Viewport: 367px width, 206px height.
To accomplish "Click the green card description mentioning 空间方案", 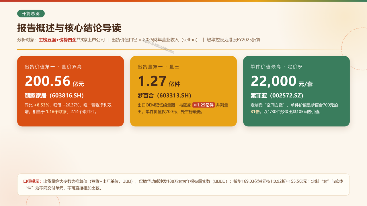I will click(x=294, y=108).
